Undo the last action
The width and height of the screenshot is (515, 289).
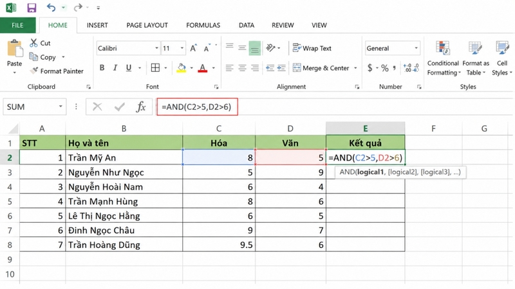(x=51, y=7)
